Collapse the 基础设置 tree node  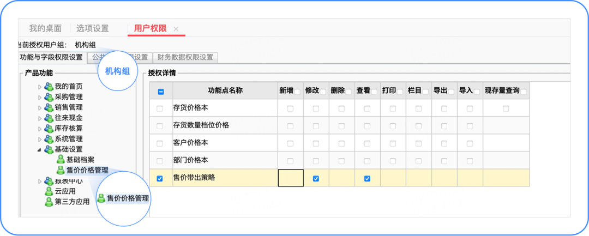[39, 149]
